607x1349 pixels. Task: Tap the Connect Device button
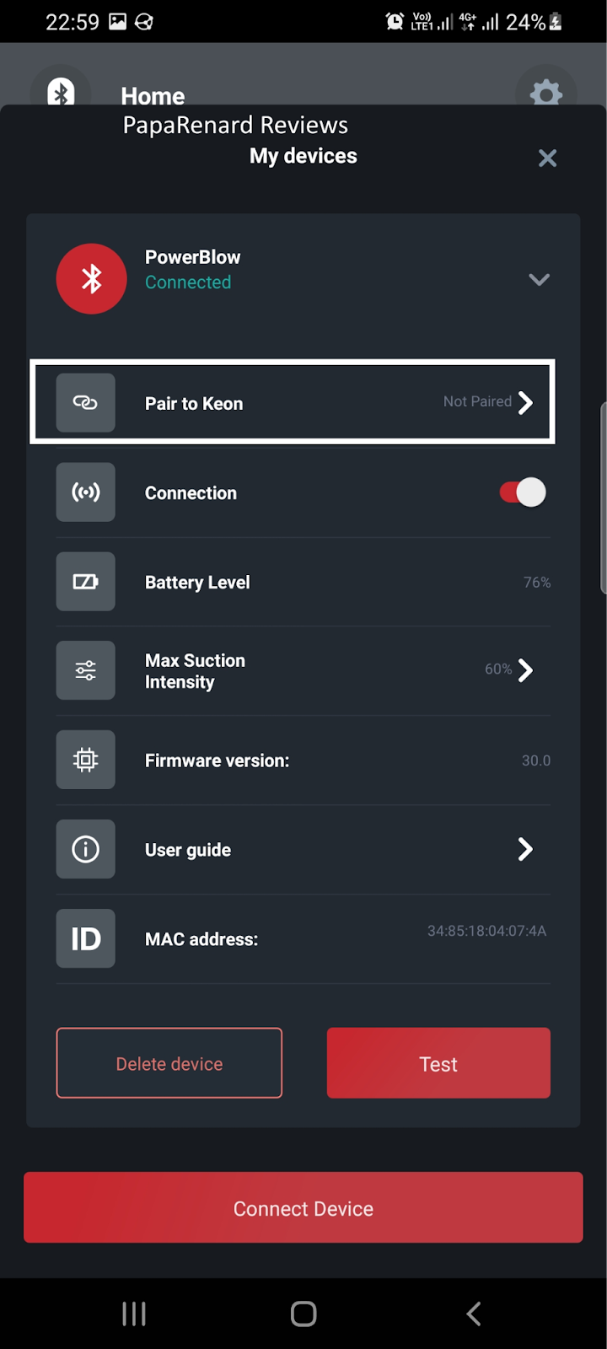click(x=303, y=1207)
